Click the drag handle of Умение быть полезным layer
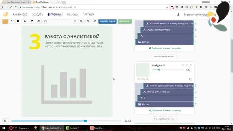Screen dimensions: 233x131 coord(196,92)
